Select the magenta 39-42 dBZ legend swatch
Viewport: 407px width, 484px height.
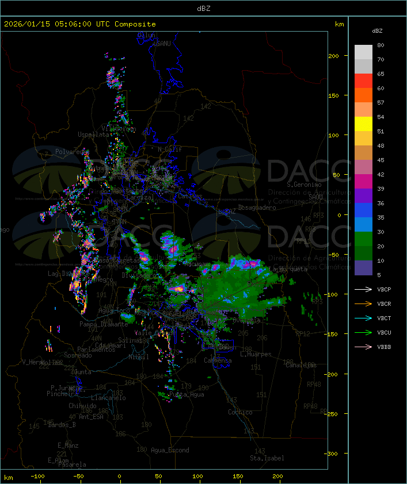[363, 181]
